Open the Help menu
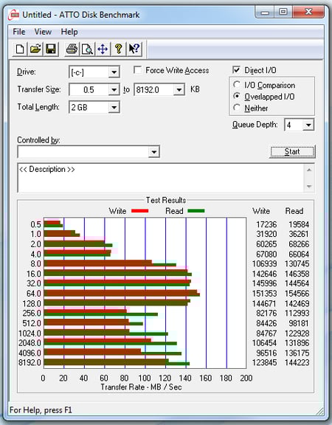 click(69, 32)
